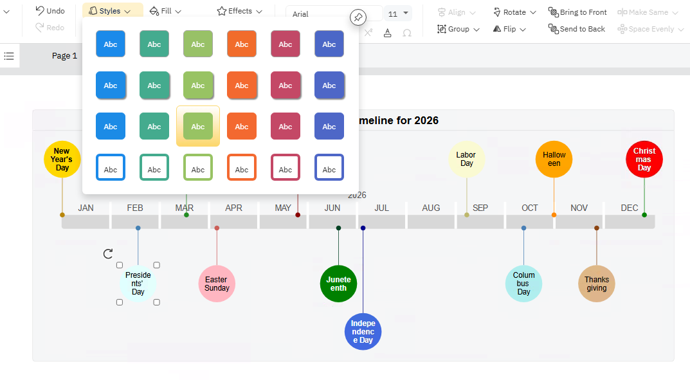Insert special character omega symbol
Viewport: 690px width, 382px height.
(x=407, y=33)
